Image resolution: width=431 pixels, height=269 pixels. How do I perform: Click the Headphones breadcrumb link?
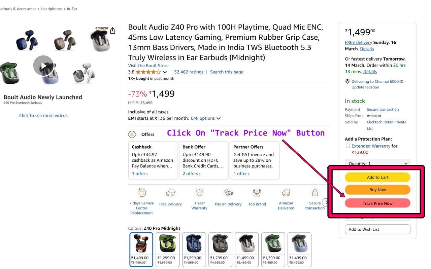[x=52, y=9]
